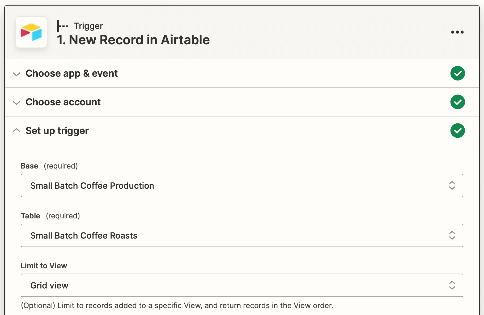Click the Table dropdown up-down arrows
Screen dimensions: 484x315
[452, 235]
